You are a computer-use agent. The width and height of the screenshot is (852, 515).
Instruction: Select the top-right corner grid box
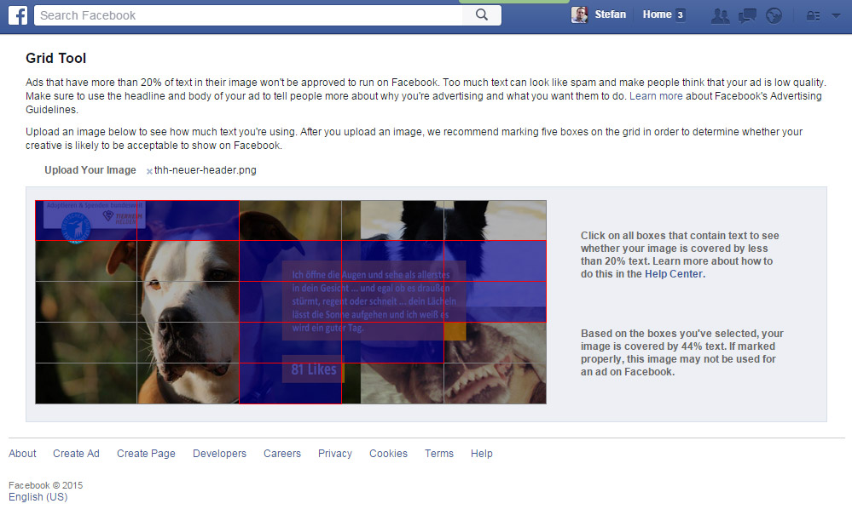[x=495, y=220]
